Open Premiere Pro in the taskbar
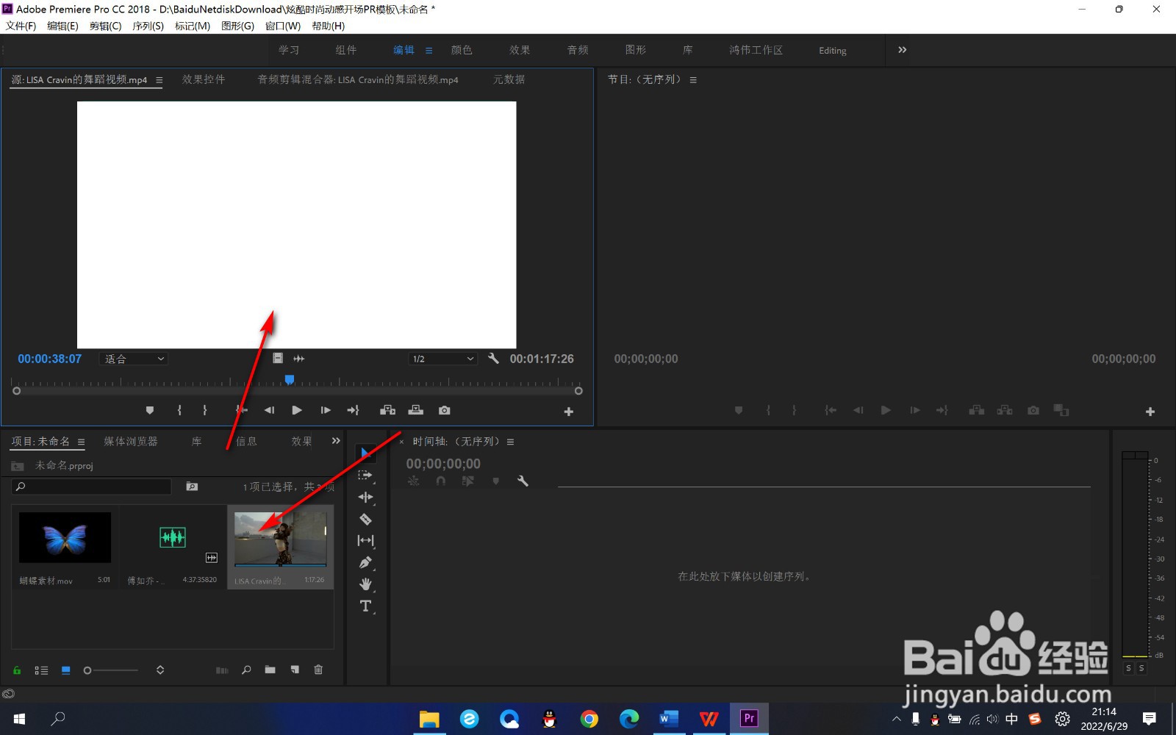 749,718
